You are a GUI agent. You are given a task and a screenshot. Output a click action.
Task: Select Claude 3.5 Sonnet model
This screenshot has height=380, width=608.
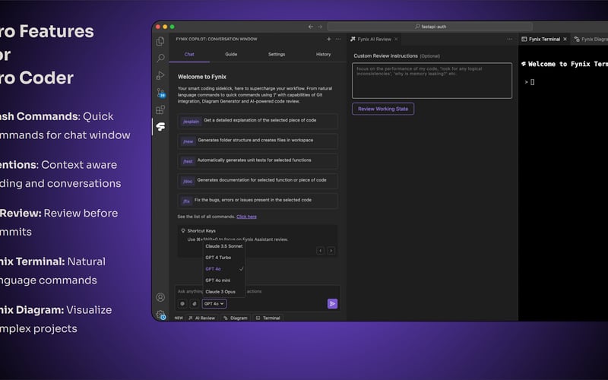(x=224, y=246)
